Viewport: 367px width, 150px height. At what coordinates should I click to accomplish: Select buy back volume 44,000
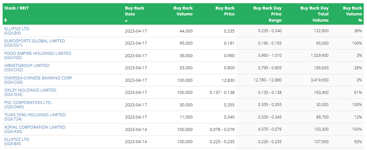coord(186,31)
